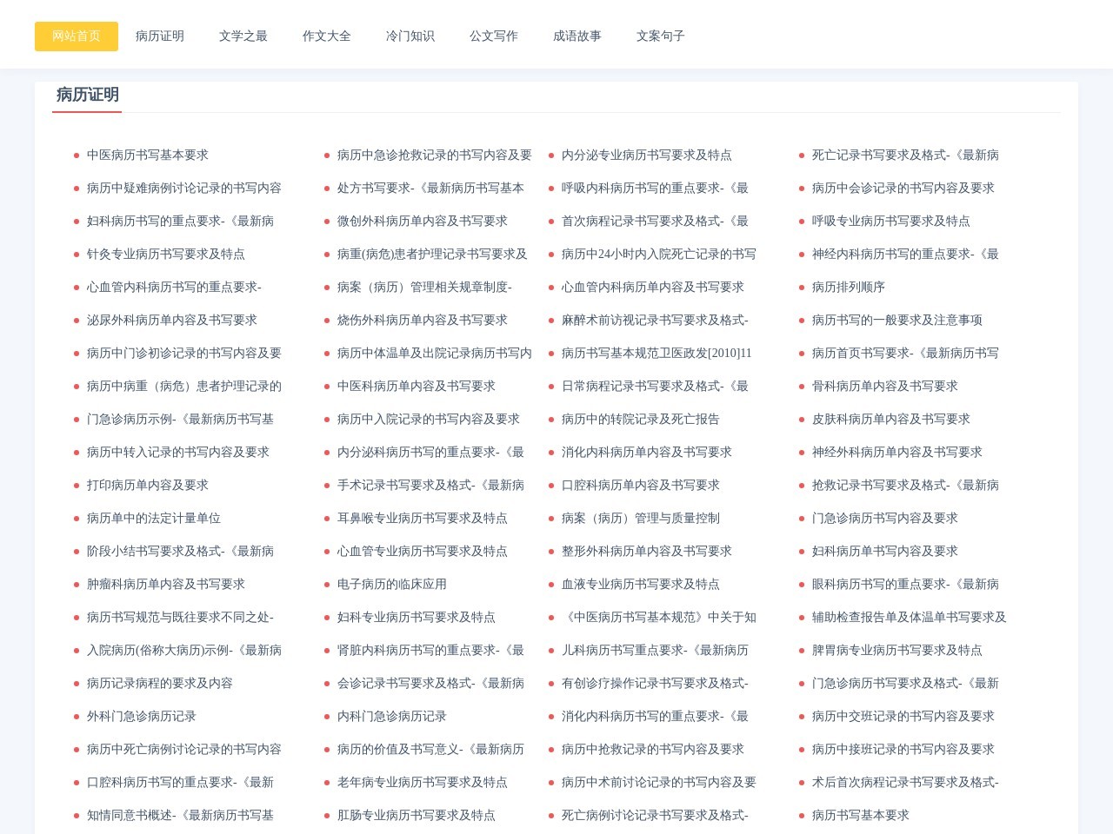Open the 病历证明 menu item
Image resolution: width=1113 pixels, height=834 pixels.
coord(160,36)
